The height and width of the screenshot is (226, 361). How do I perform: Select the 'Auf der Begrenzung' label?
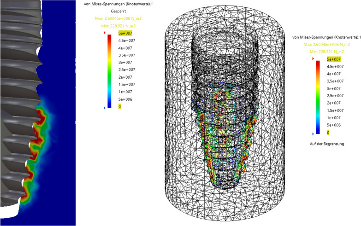point(327,144)
